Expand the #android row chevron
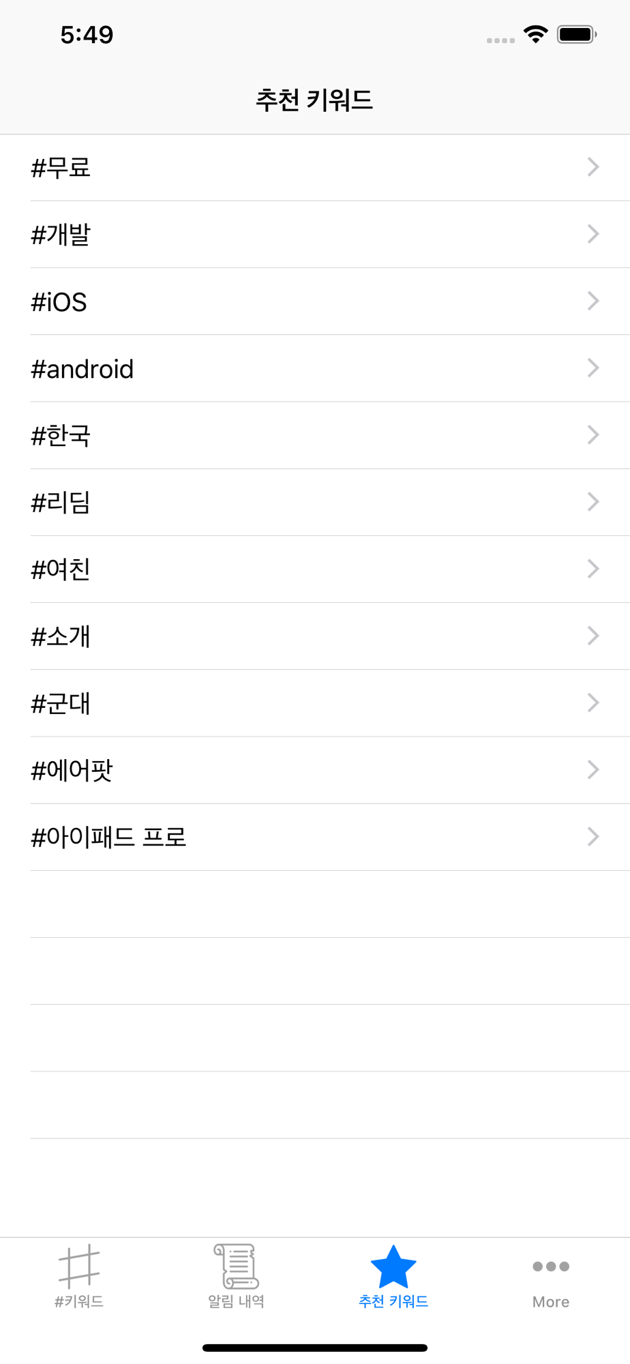This screenshot has height=1364, width=630. 593,368
